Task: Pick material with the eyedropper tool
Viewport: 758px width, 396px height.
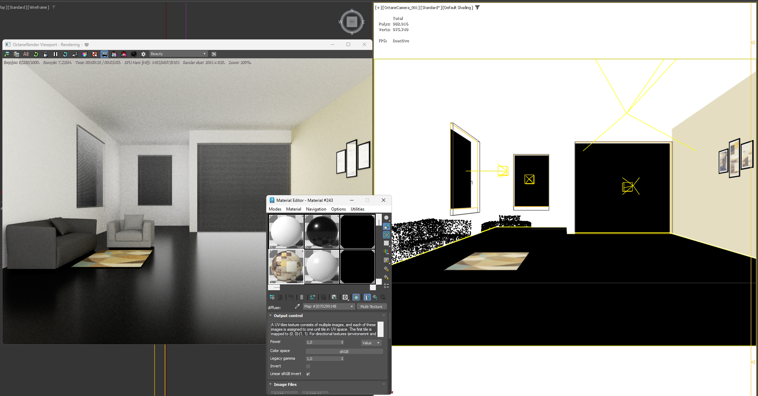Action: point(297,306)
